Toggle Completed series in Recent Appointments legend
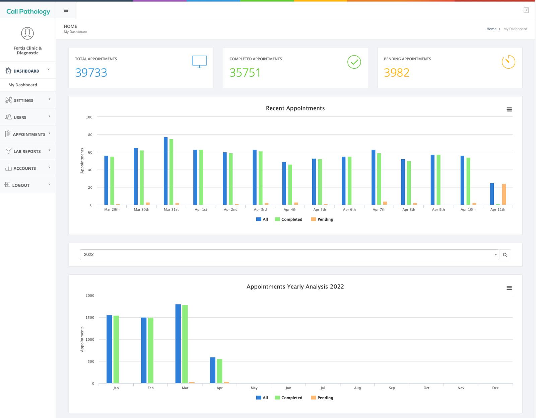 pyautogui.click(x=288, y=220)
